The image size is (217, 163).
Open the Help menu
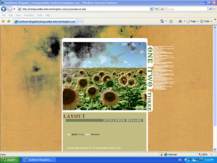[48, 15]
